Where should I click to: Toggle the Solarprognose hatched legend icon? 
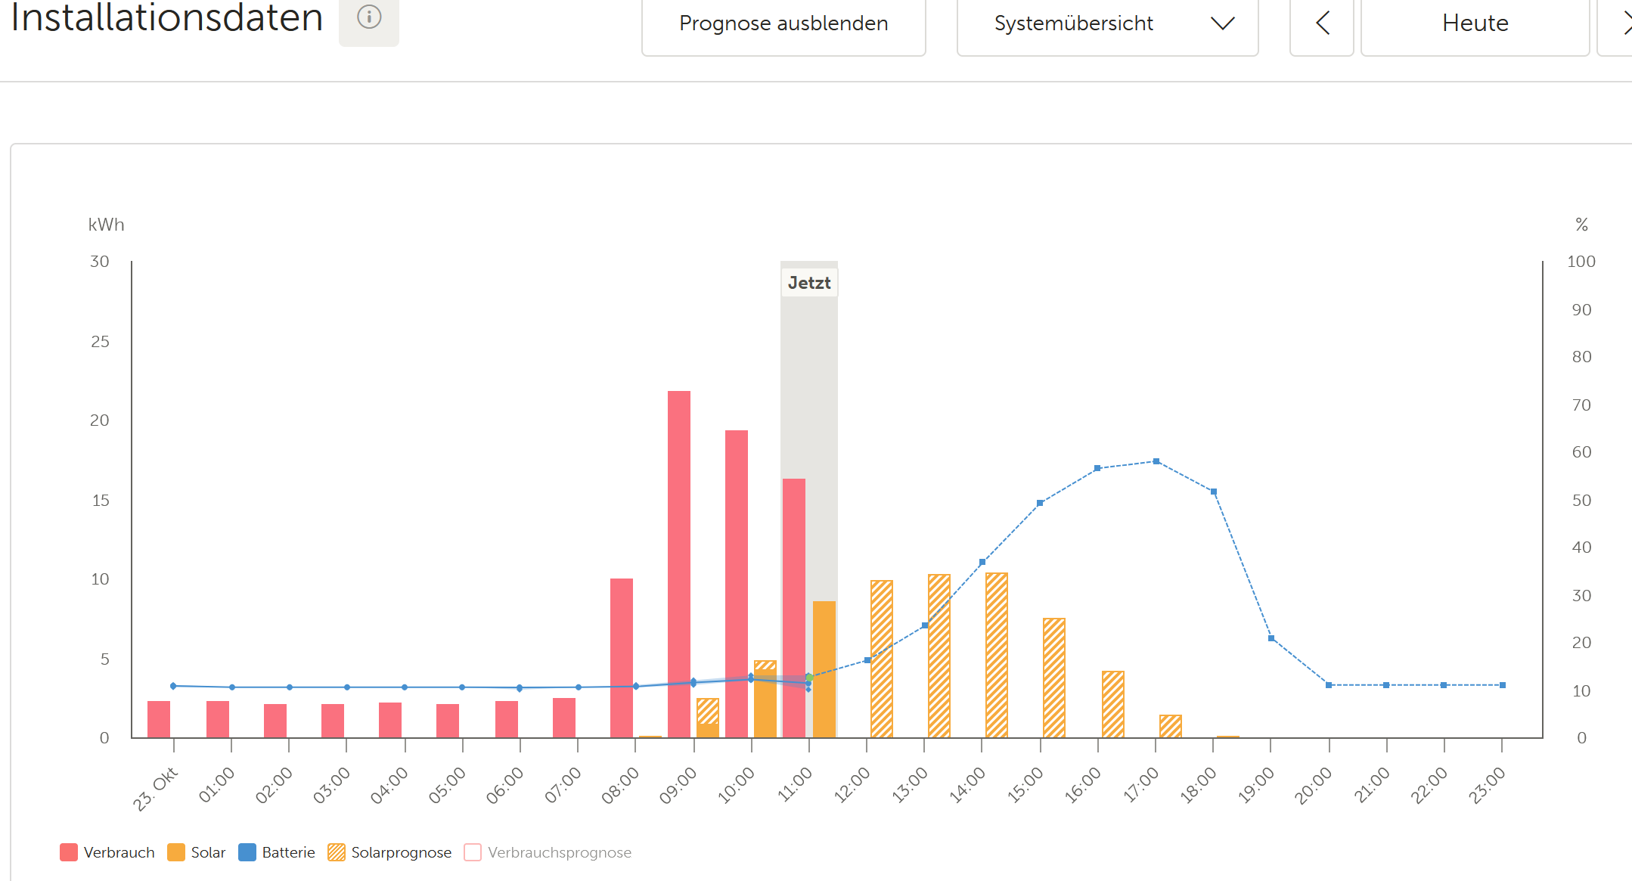pos(337,852)
